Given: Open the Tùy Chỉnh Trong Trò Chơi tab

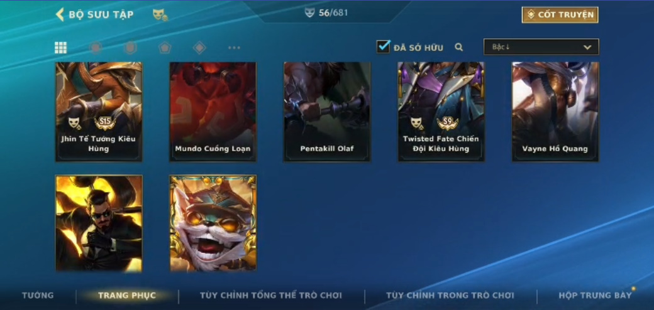Looking at the screenshot, I should point(450,296).
